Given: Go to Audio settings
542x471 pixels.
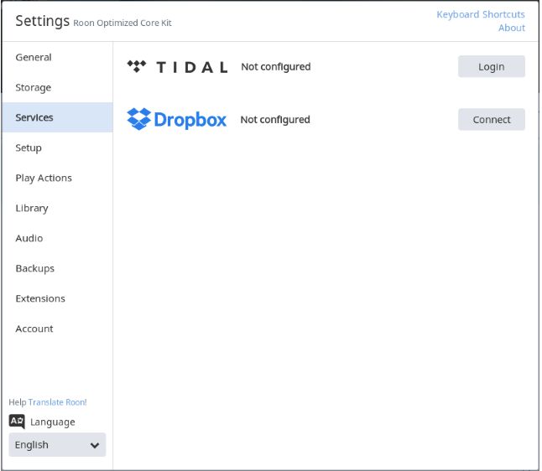Looking at the screenshot, I should click(x=57, y=238).
